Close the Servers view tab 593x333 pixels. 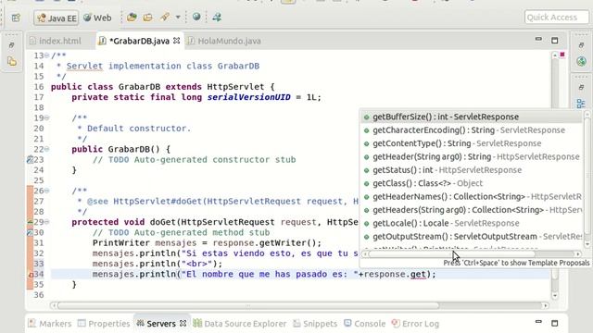[183, 323]
